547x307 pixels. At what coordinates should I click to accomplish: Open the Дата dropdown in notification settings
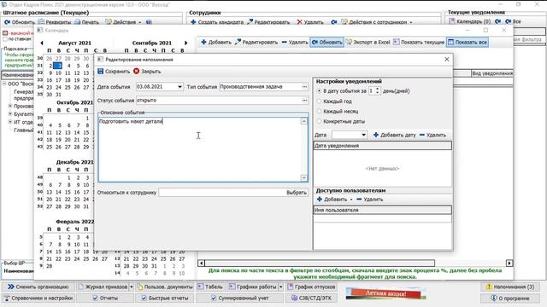(363, 135)
